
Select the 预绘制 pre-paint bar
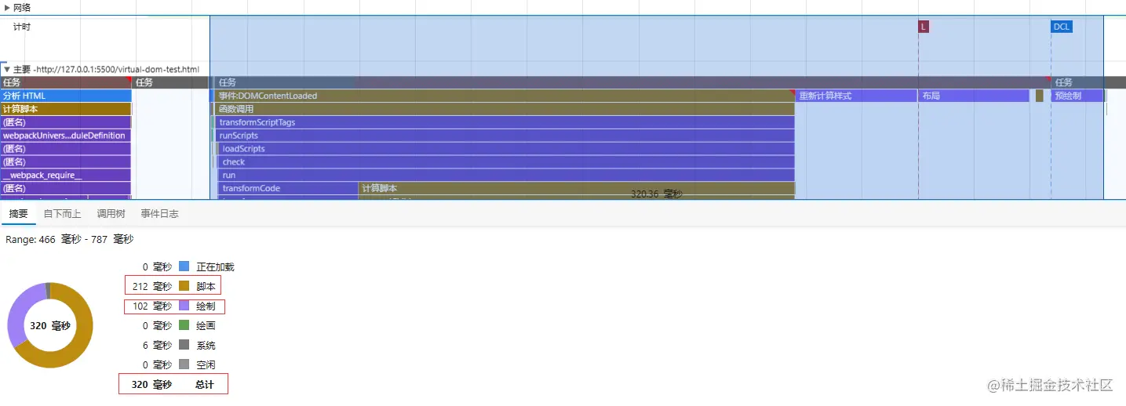click(x=1077, y=96)
